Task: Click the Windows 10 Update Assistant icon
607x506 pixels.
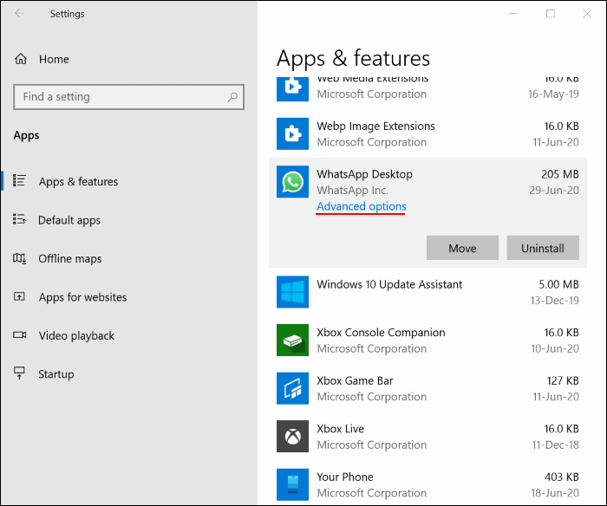Action: (x=292, y=292)
